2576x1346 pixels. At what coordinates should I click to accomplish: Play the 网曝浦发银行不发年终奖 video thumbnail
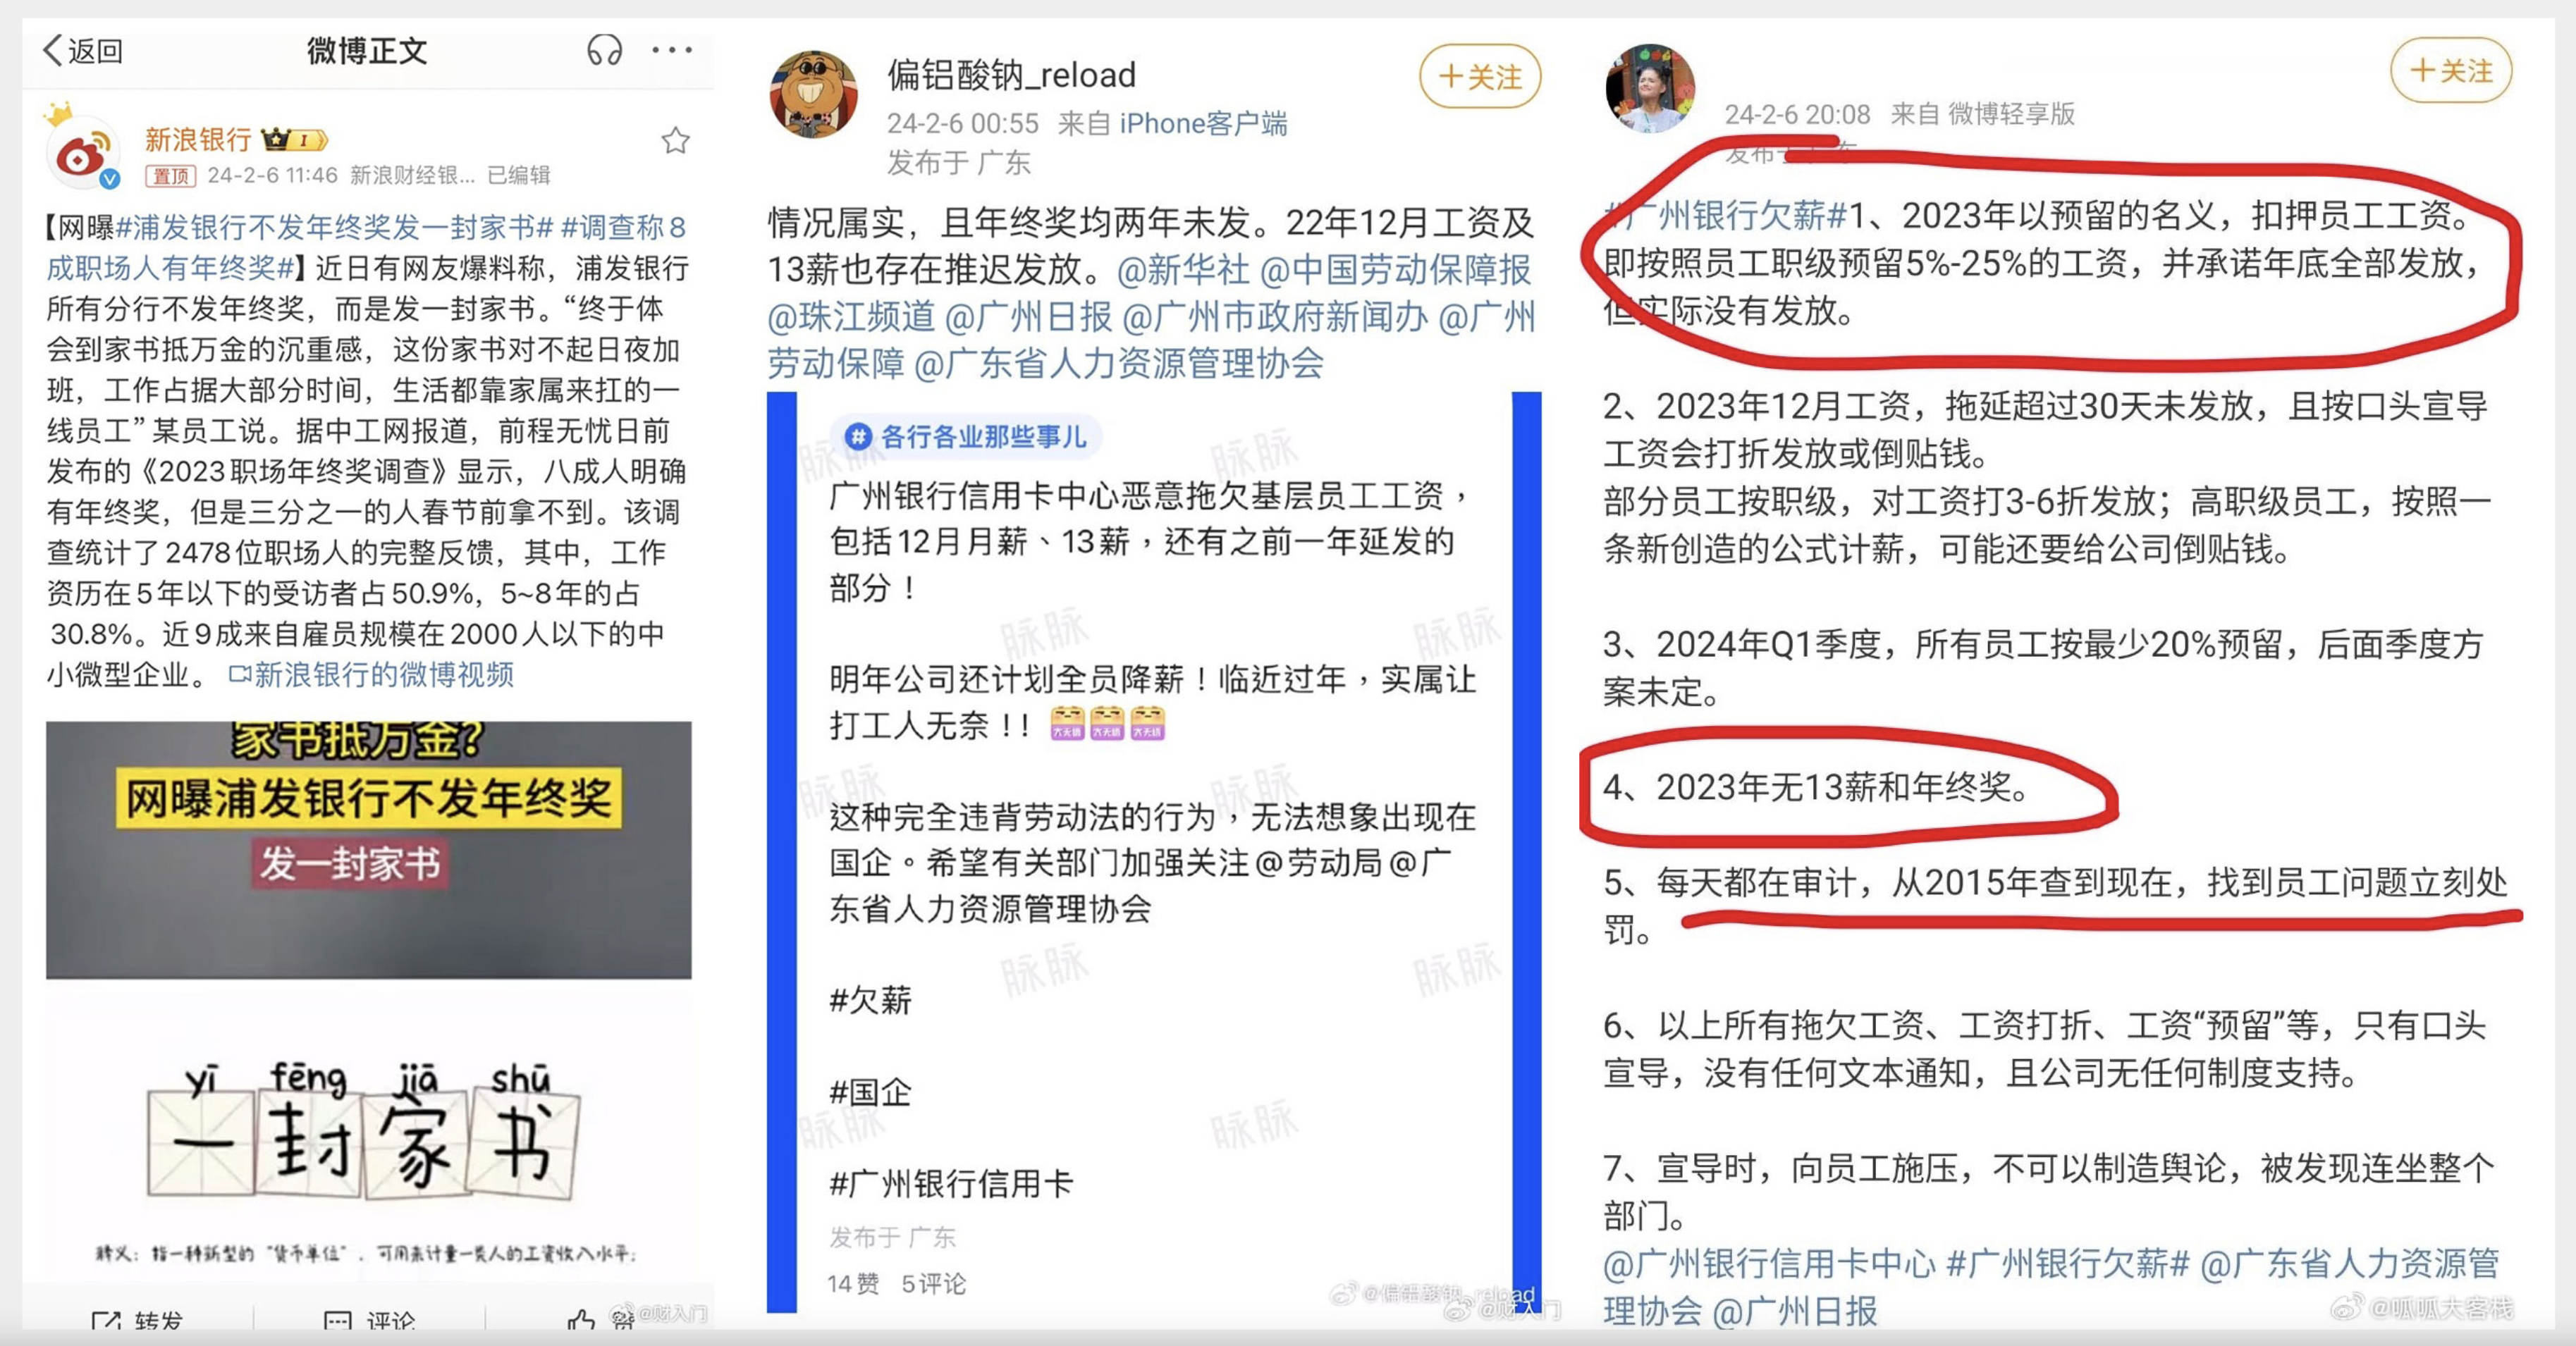click(368, 851)
